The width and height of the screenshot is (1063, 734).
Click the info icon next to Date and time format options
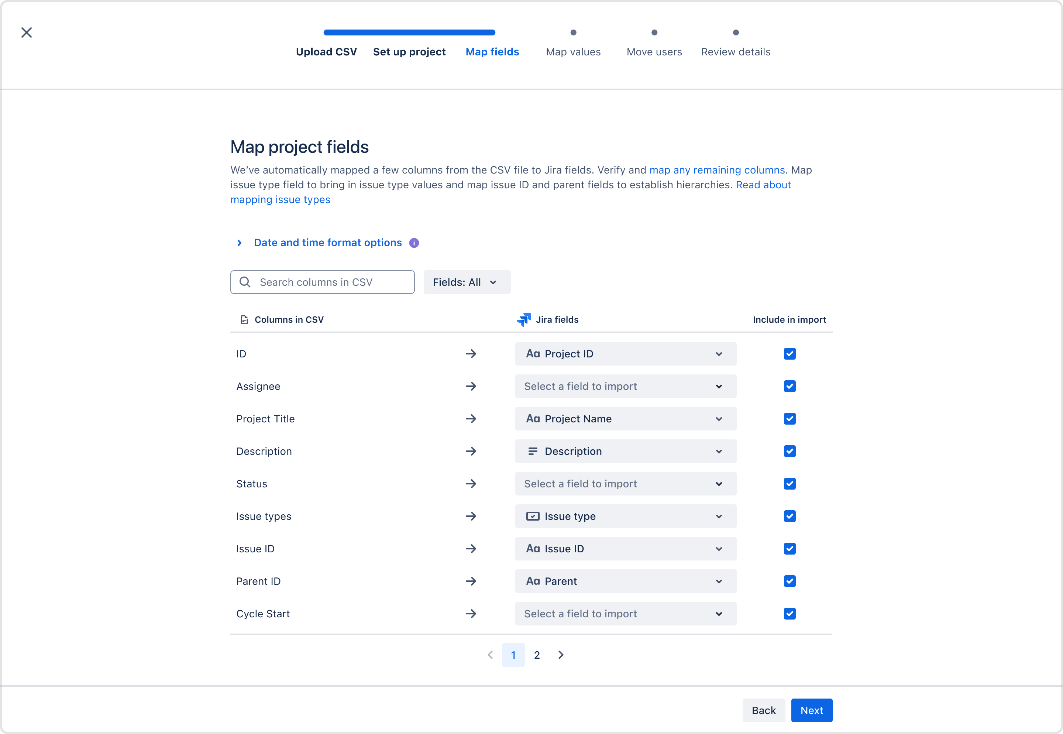(x=414, y=243)
